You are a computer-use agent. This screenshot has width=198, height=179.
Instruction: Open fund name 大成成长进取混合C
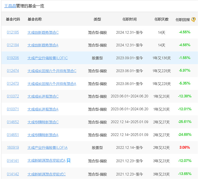coord(43,96)
